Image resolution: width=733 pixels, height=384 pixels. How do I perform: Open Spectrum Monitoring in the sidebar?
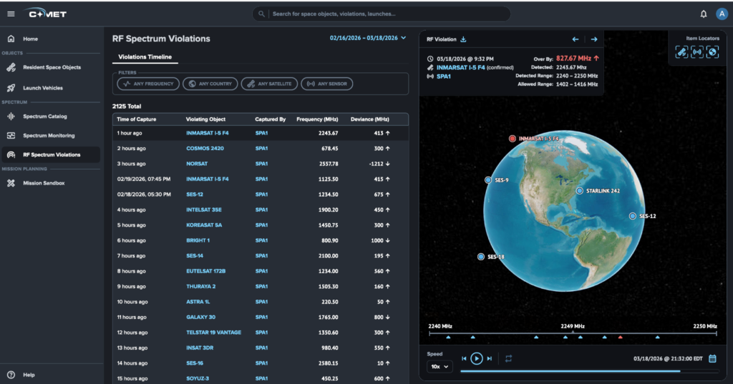(49, 135)
